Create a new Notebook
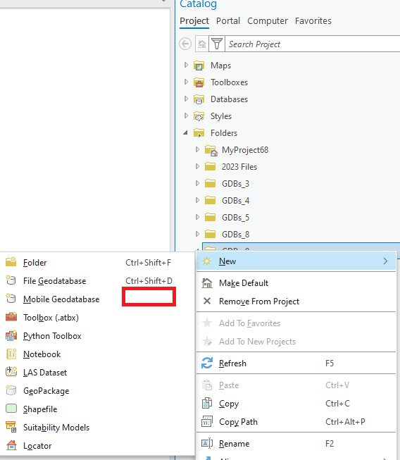This screenshot has height=460, width=400. [97, 354]
